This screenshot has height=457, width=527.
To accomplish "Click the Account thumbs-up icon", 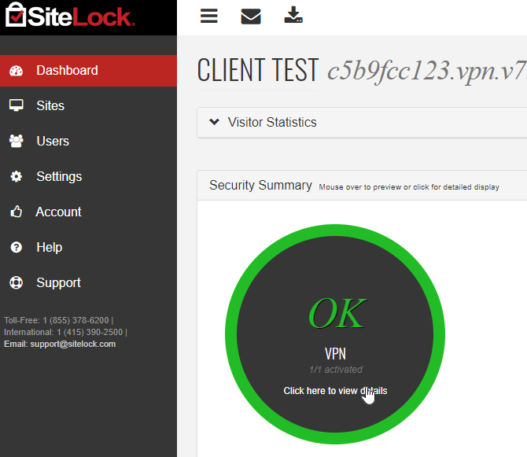I will [16, 212].
